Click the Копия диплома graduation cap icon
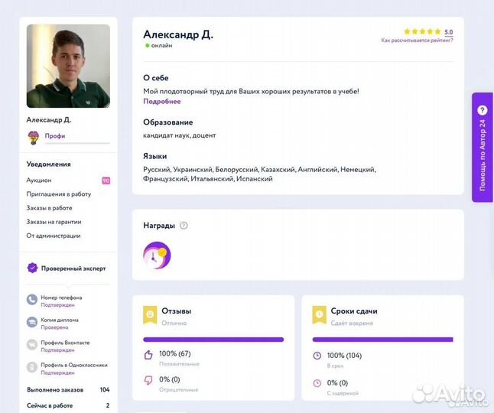Viewport: 494px width, 413px height. pyautogui.click(x=32, y=322)
